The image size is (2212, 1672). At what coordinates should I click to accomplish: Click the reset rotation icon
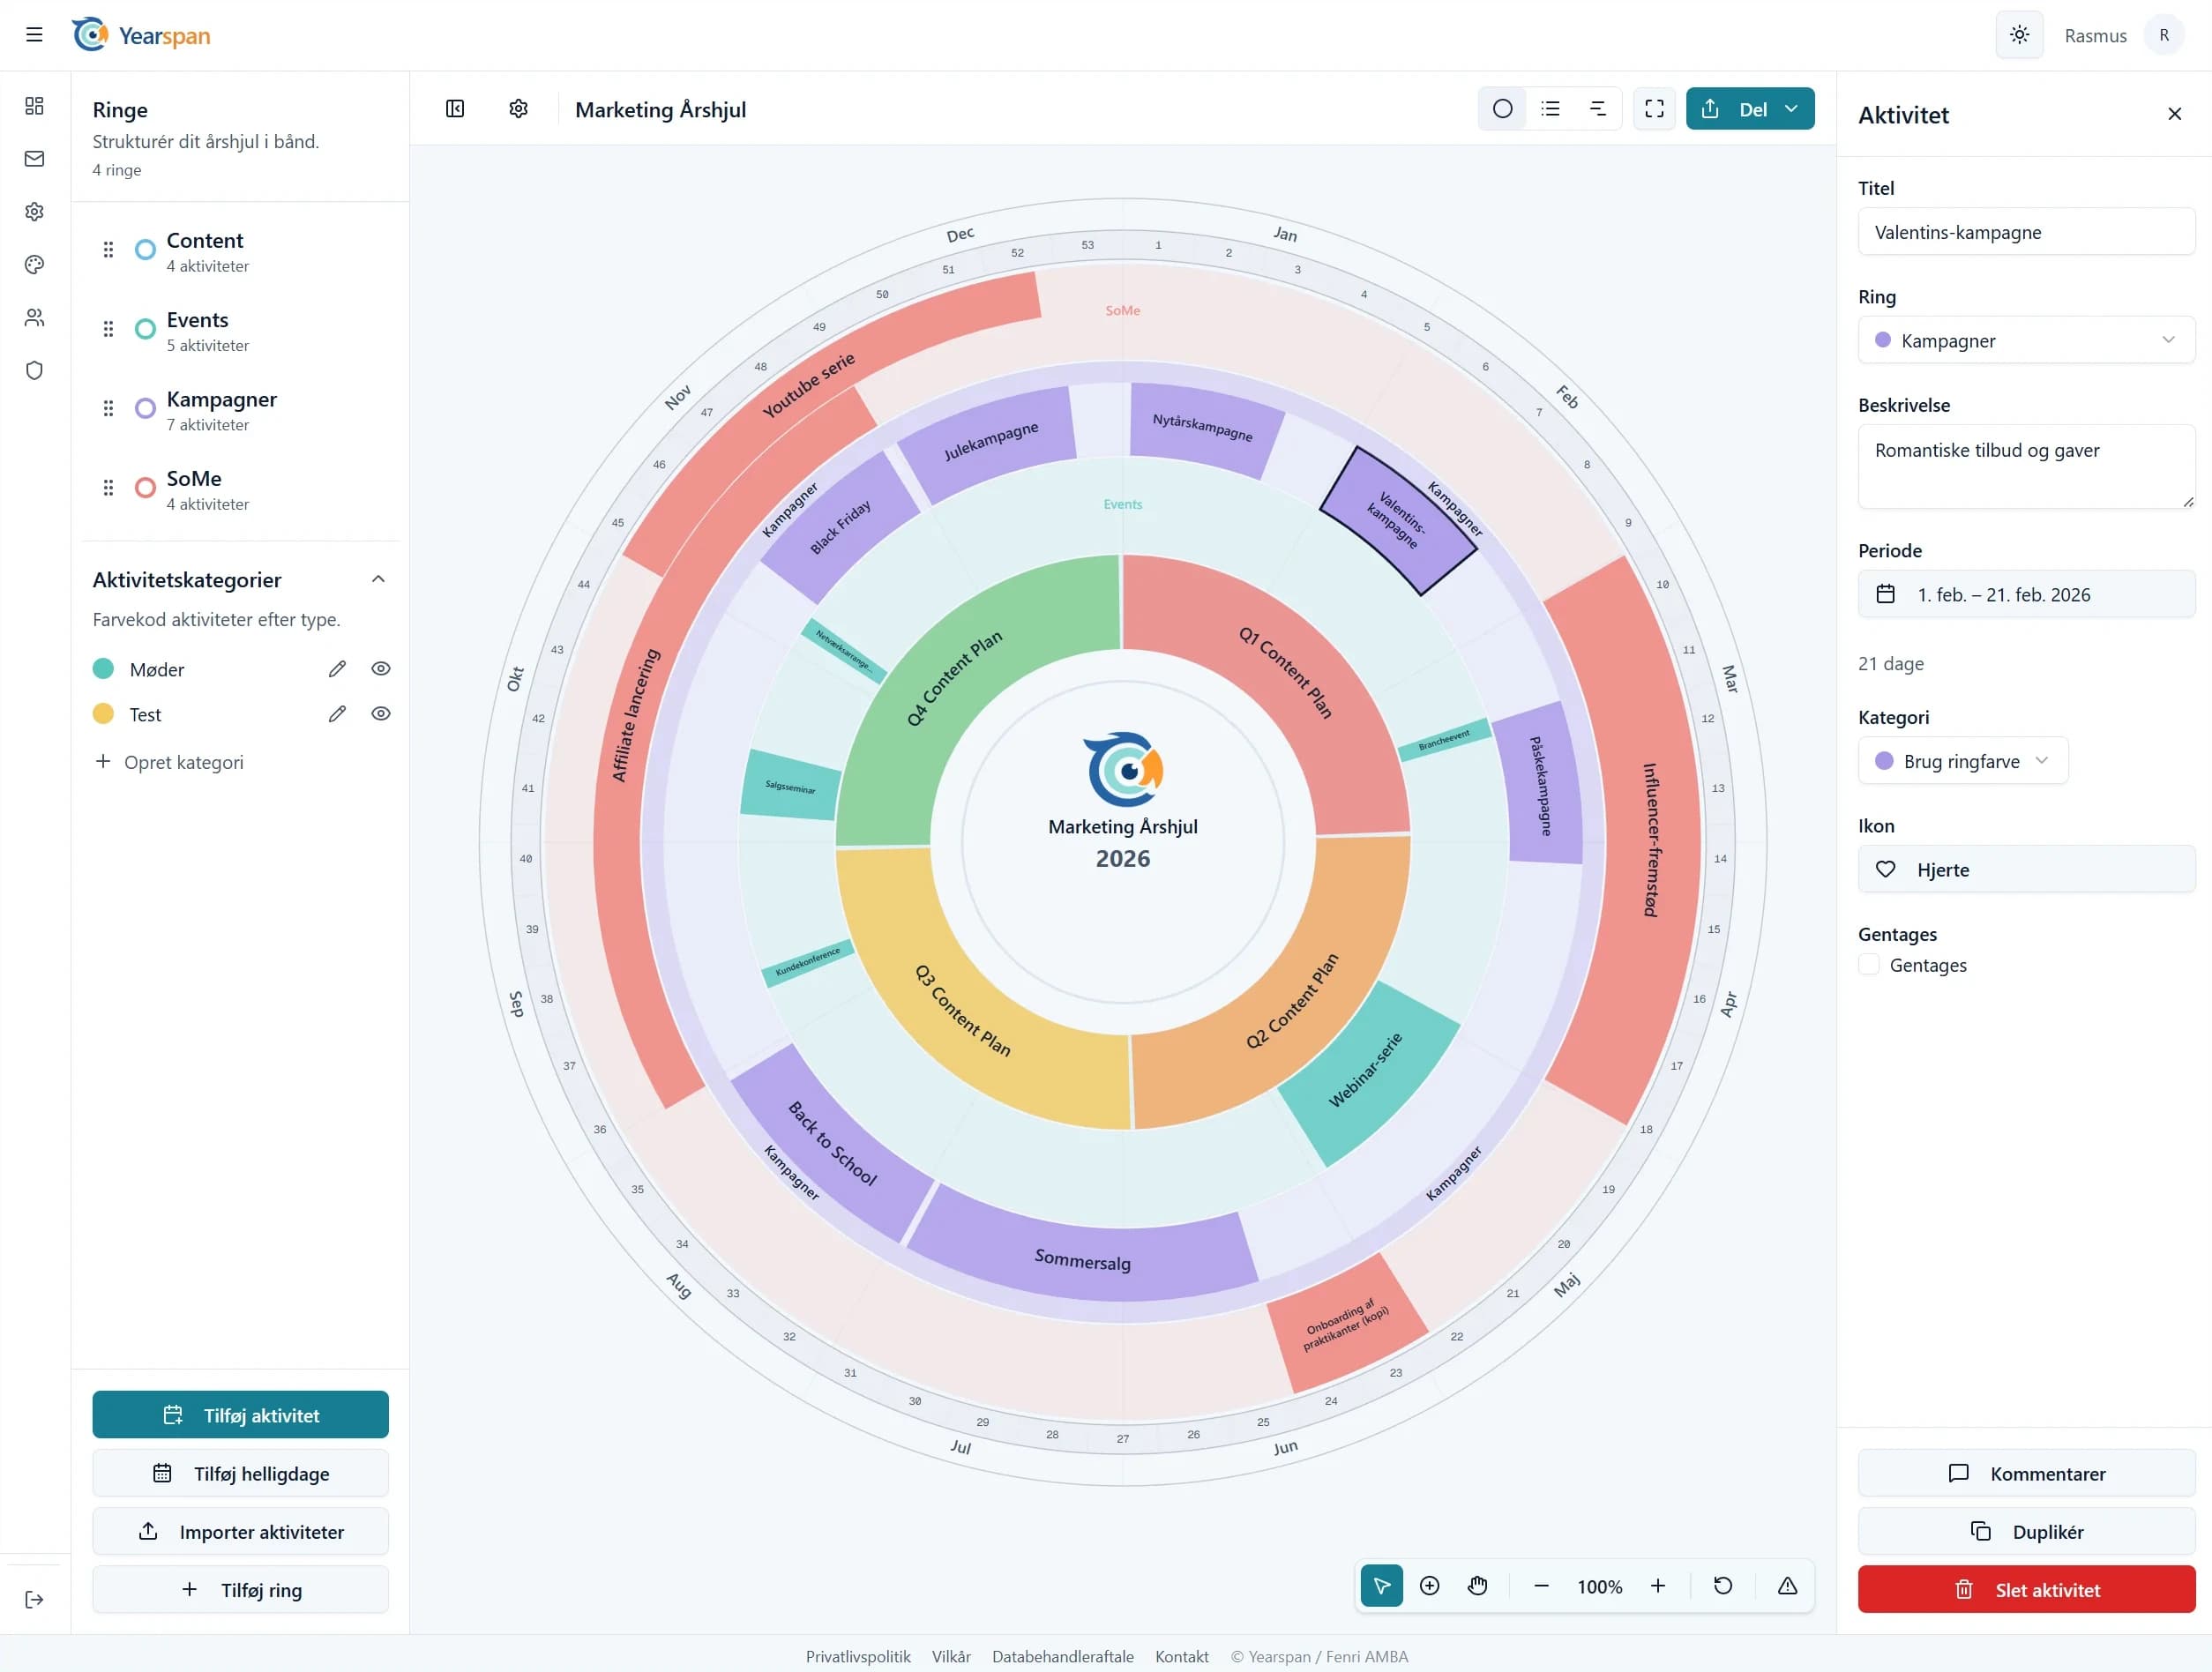pos(1722,1585)
